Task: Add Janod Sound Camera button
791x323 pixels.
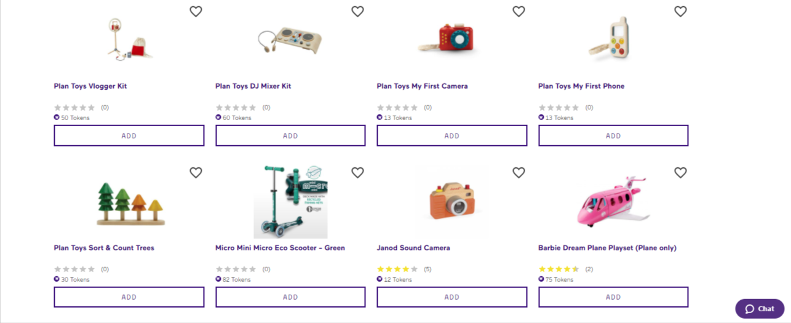Action: pyautogui.click(x=452, y=297)
